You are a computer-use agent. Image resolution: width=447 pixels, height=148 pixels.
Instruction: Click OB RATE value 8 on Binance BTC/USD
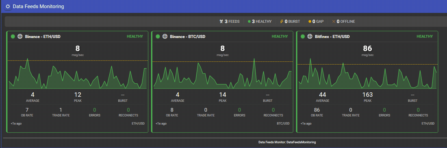tap(171, 110)
